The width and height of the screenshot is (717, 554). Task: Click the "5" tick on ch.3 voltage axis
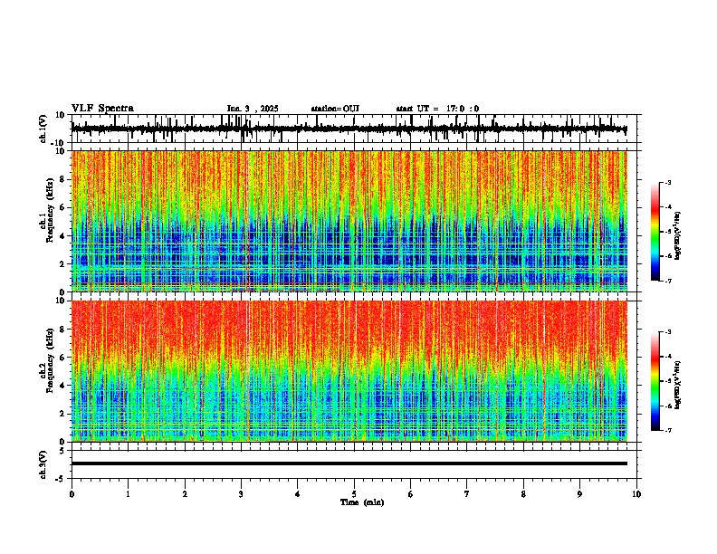tap(63, 450)
